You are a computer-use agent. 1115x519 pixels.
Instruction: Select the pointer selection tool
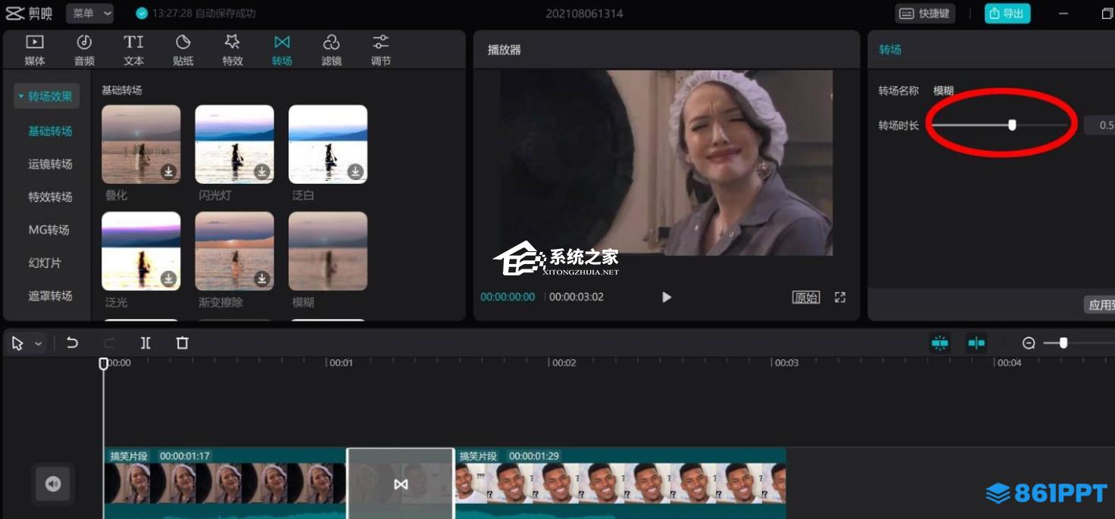tap(17, 343)
